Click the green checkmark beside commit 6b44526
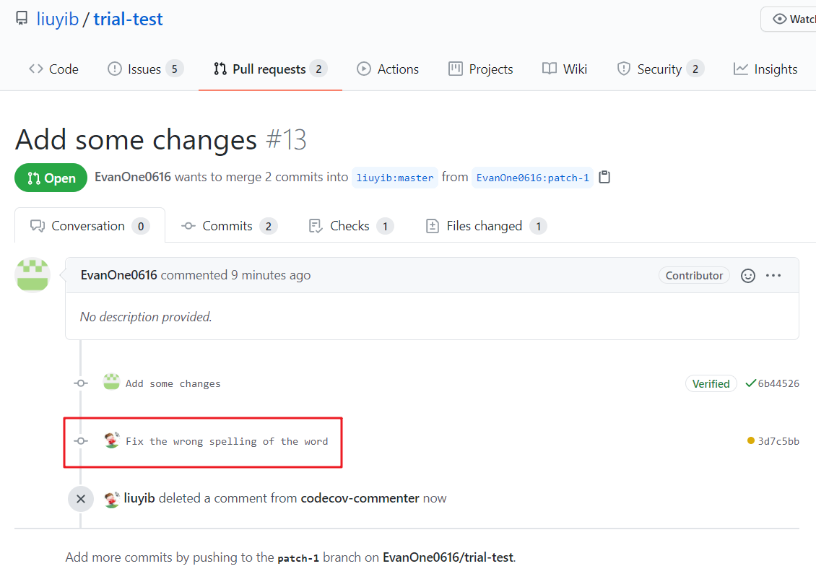Screen dimensions: 816x574 750,383
